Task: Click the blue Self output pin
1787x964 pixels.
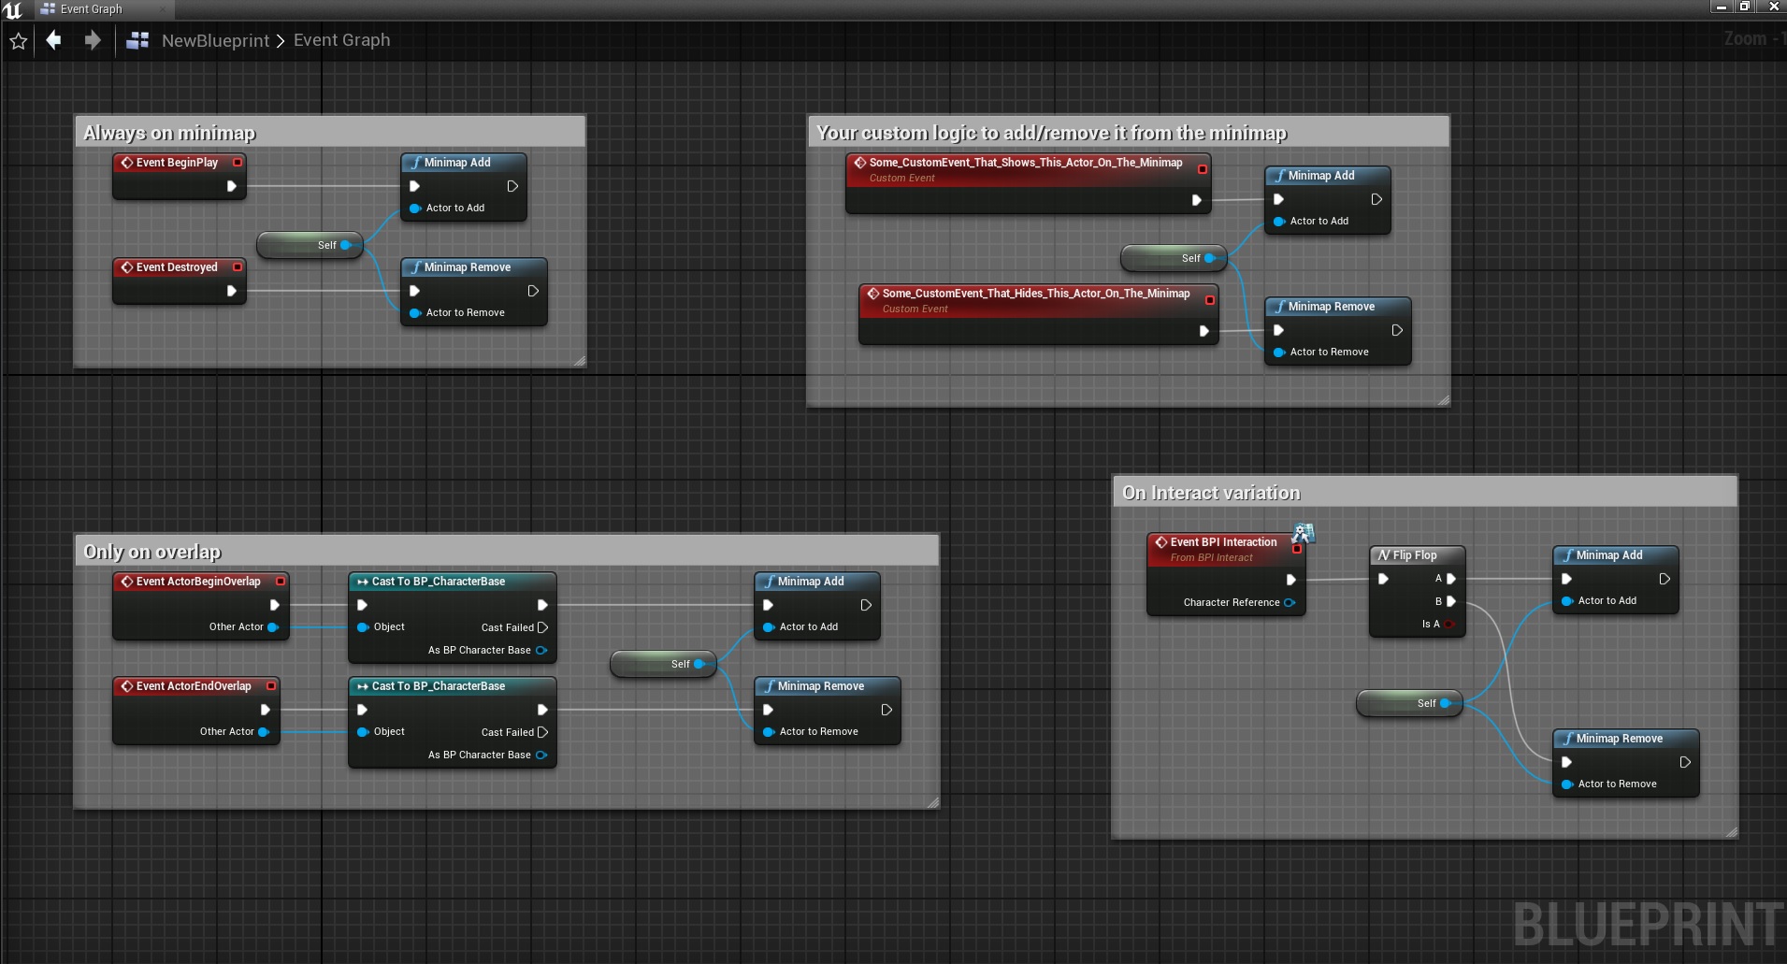Action: 345,245
